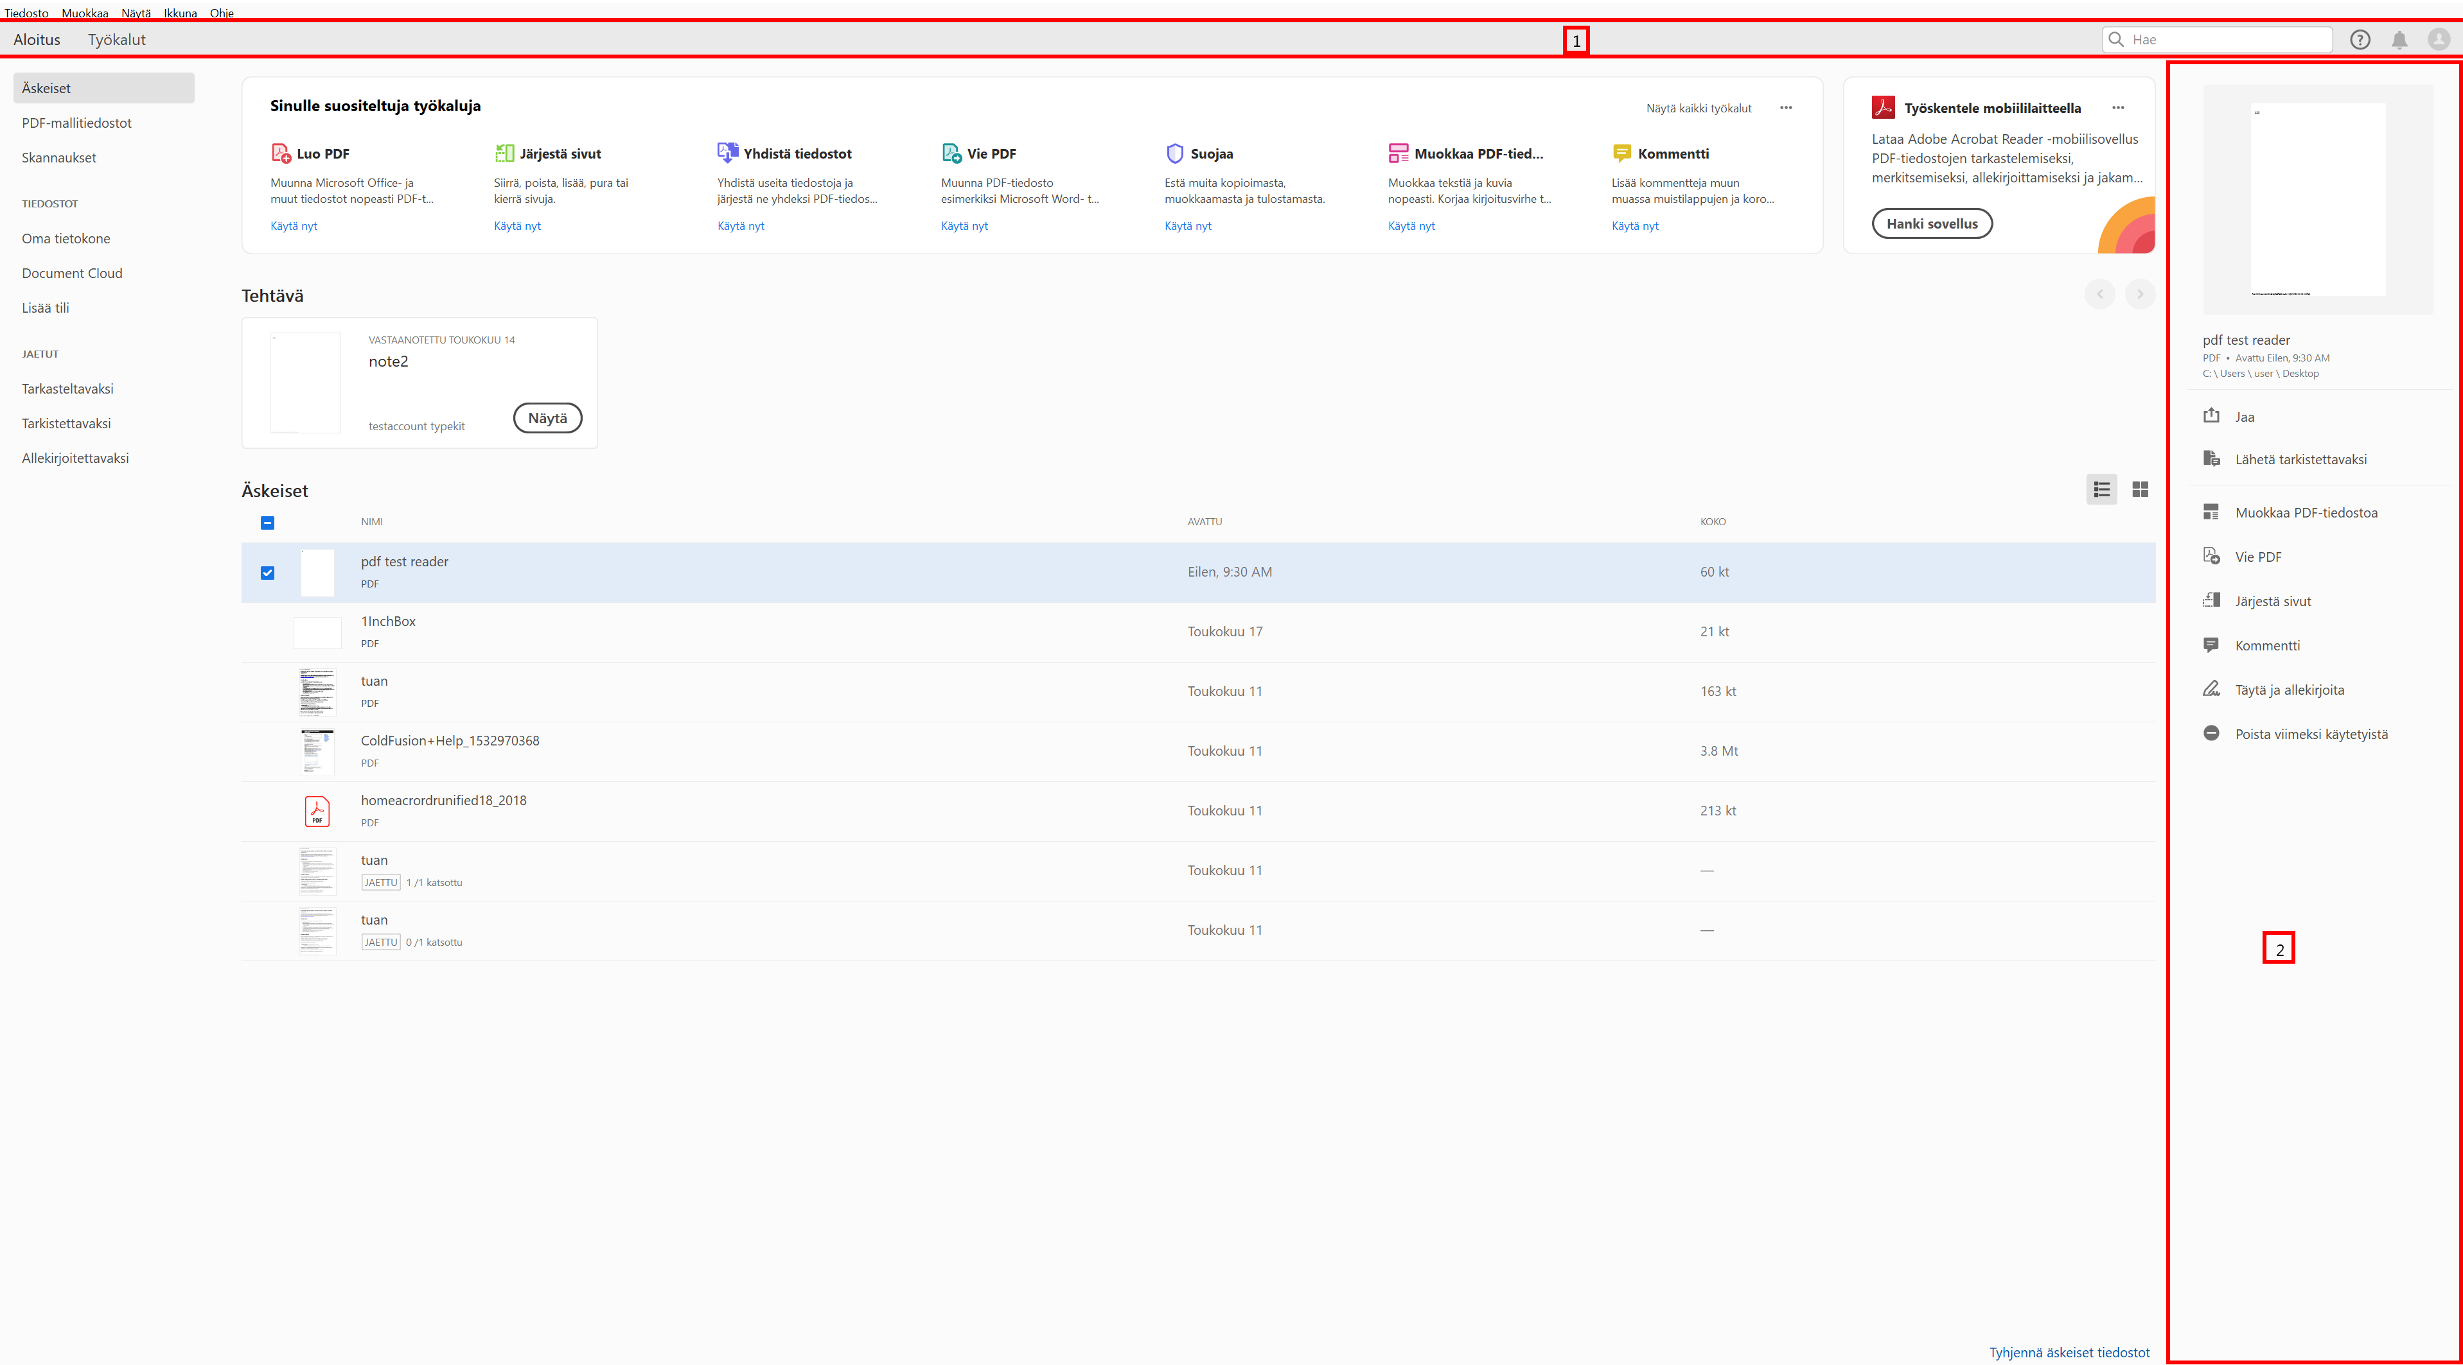The width and height of the screenshot is (2463, 1365).
Task: Click the Lähetä tarkistettavaksi icon
Action: [x=2211, y=459]
